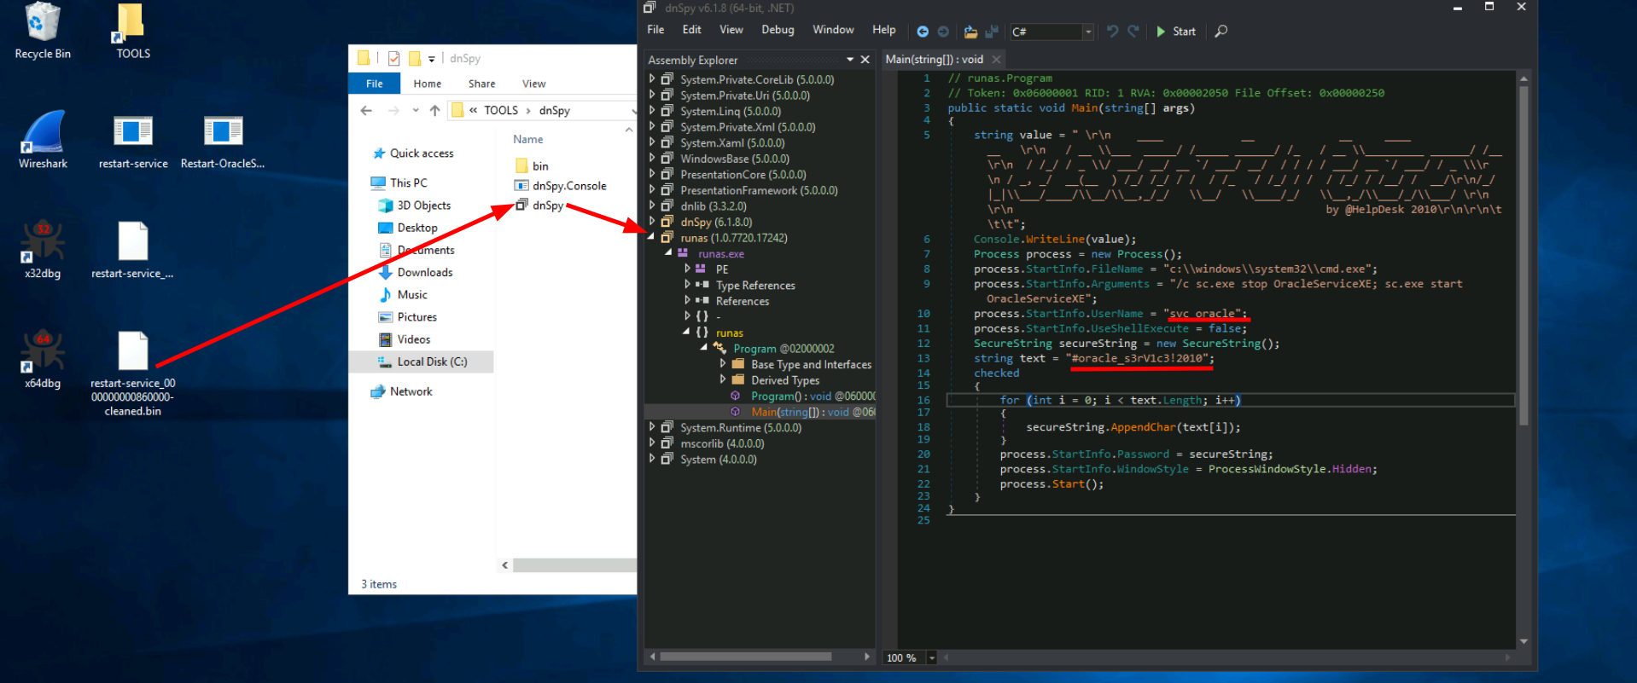Click the Navigate Backward arrow in dnSpy toolbar
1637x683 pixels.
(x=923, y=32)
